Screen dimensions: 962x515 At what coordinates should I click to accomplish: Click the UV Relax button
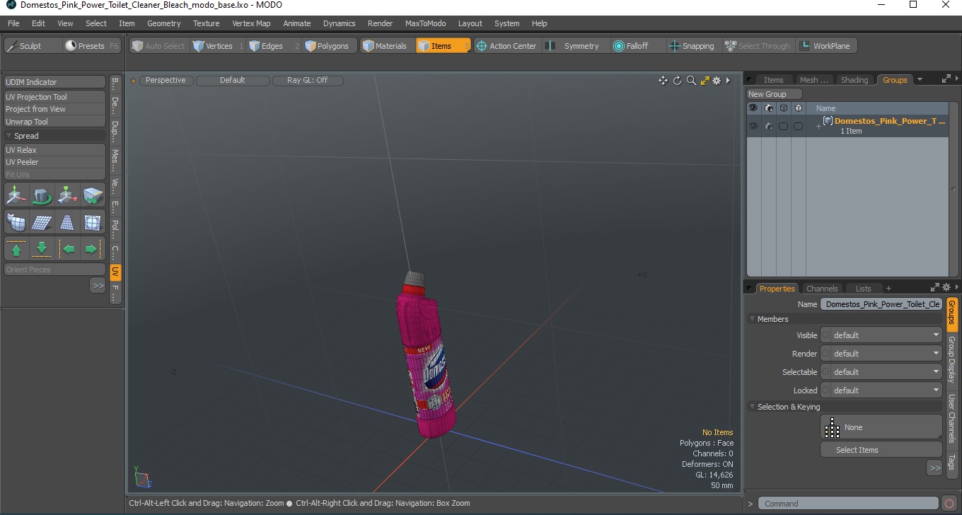(55, 150)
